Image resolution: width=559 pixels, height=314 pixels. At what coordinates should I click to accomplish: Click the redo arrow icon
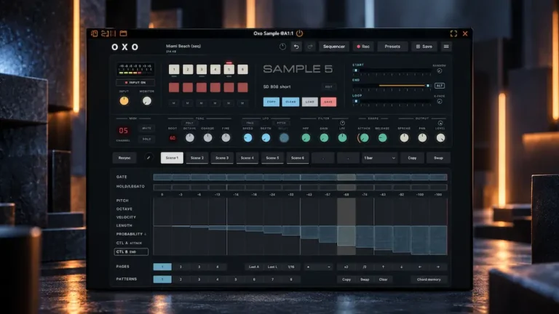(x=310, y=47)
